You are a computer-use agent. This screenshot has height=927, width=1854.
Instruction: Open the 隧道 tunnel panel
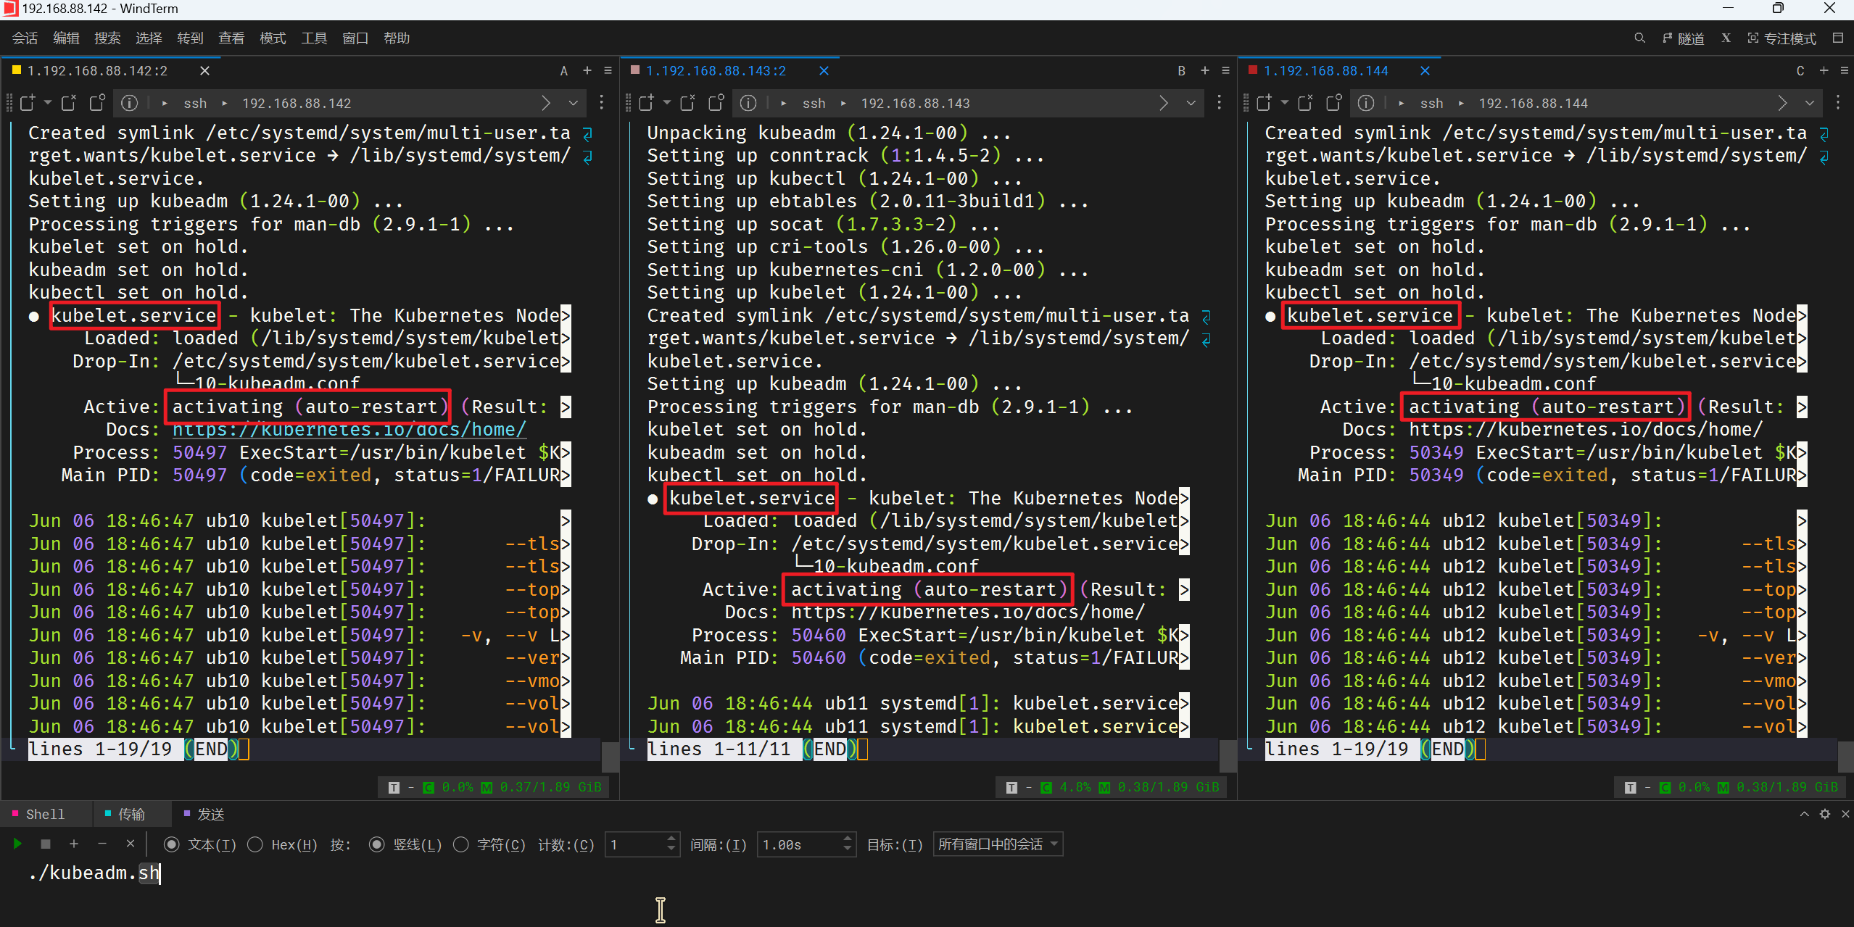[x=1684, y=38]
